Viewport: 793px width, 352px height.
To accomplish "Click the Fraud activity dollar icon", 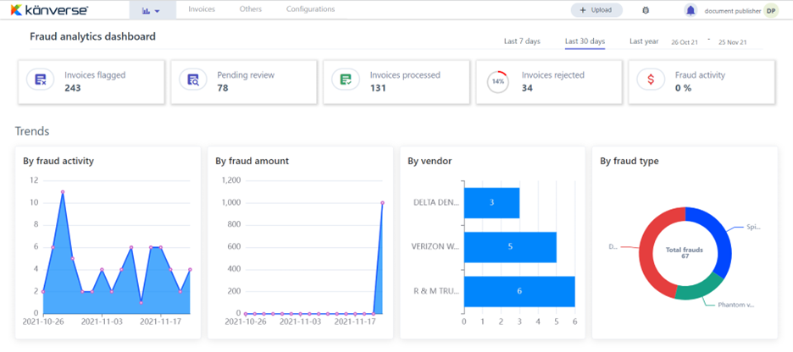I will [651, 80].
